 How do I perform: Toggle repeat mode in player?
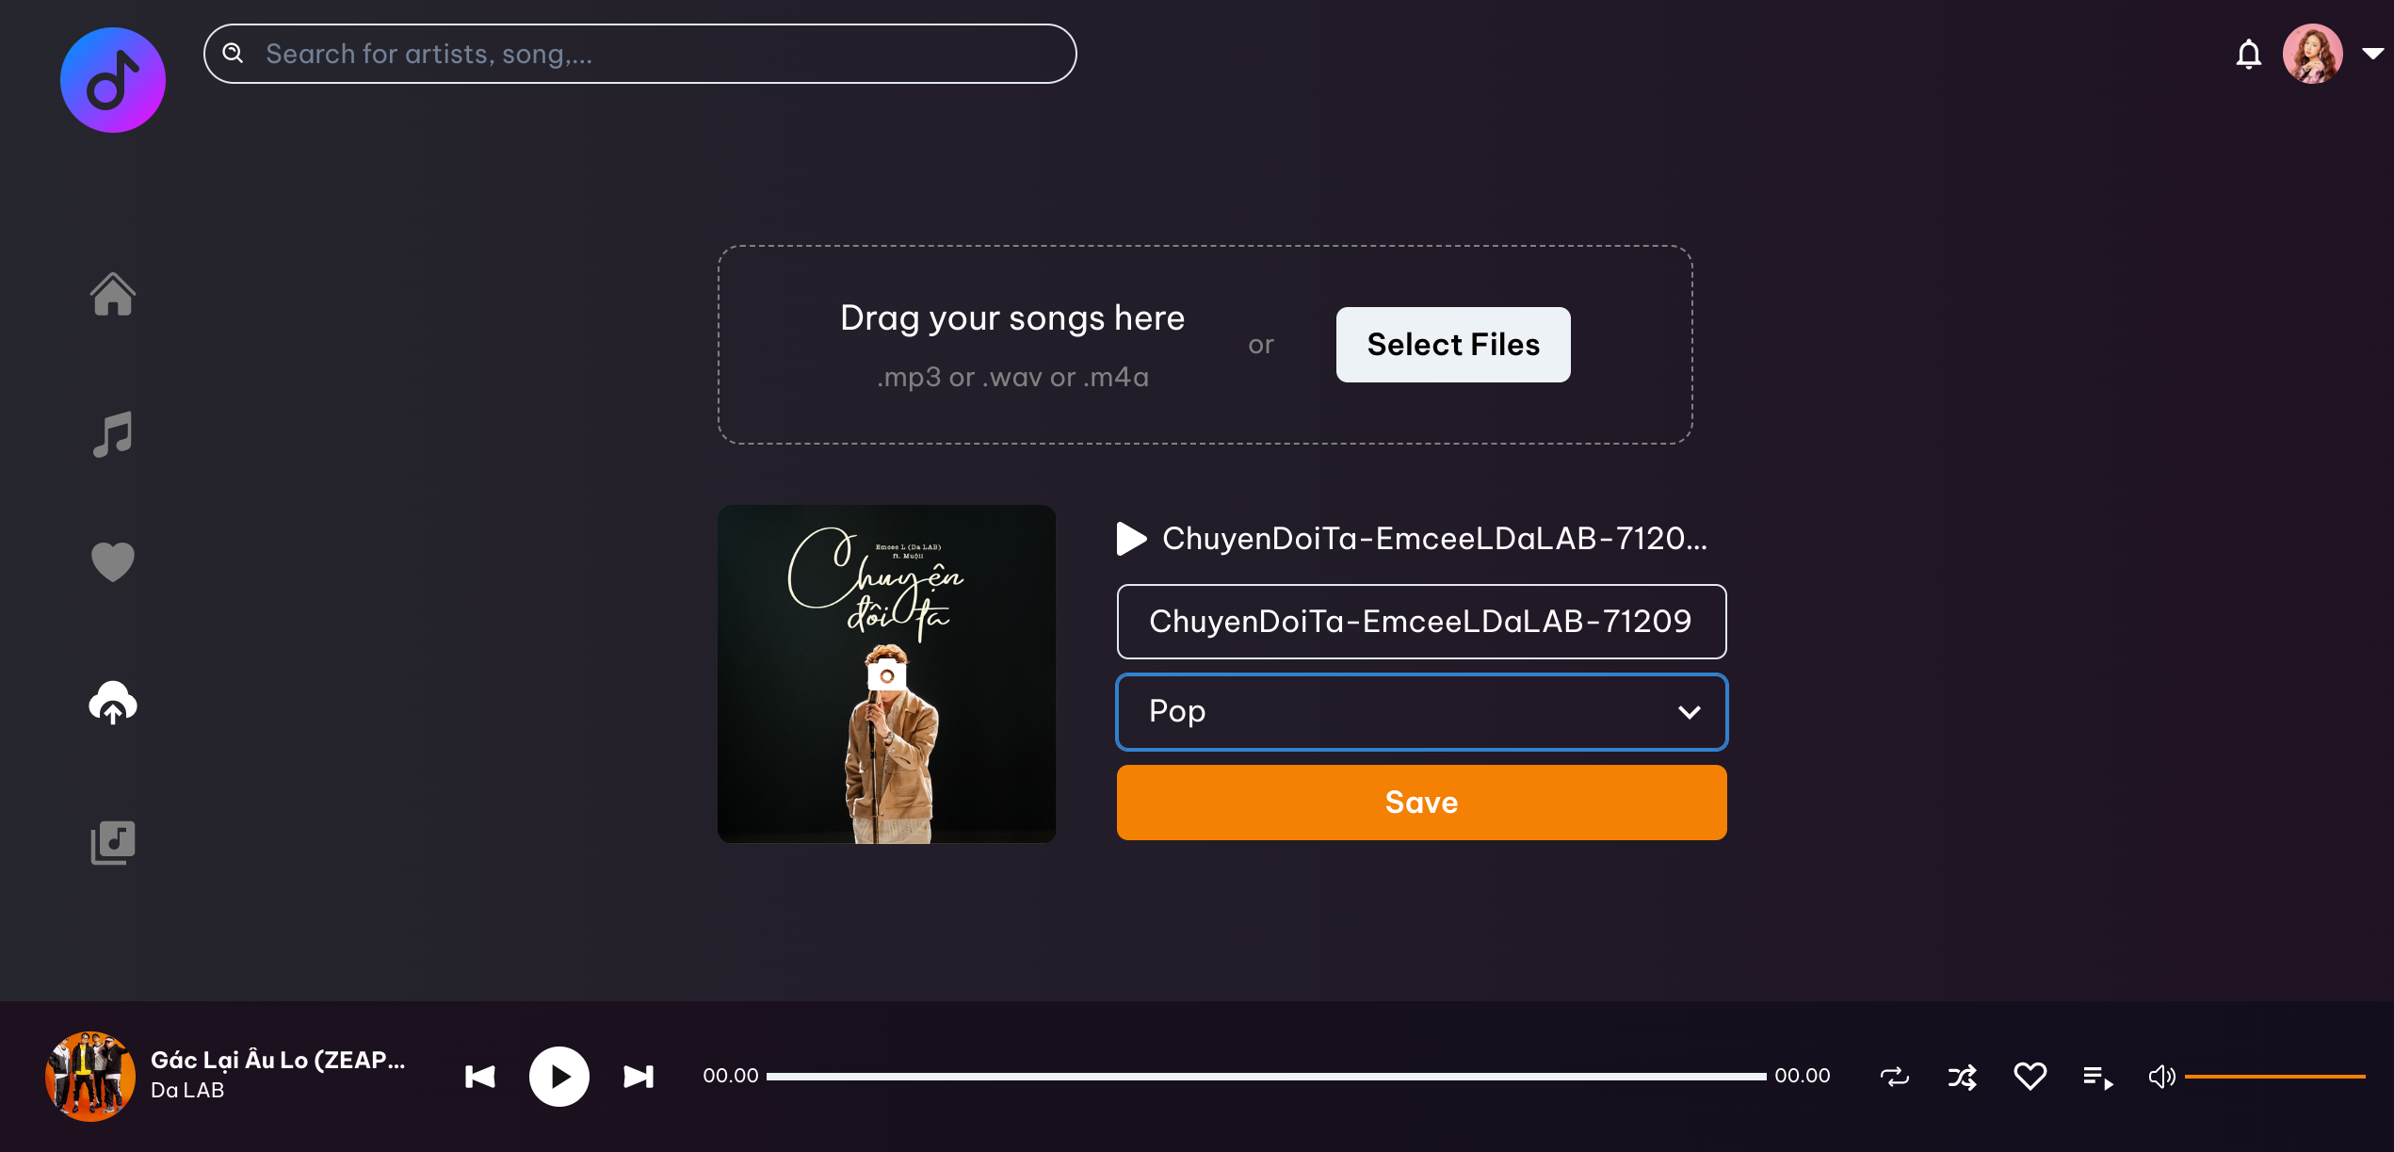coord(1895,1077)
